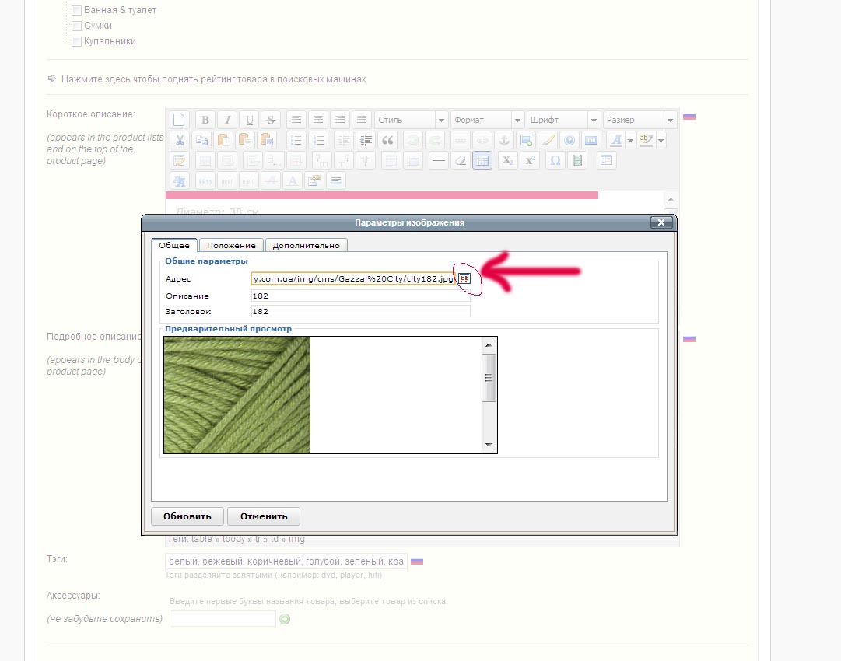Open the Размер size dropdown

640,120
